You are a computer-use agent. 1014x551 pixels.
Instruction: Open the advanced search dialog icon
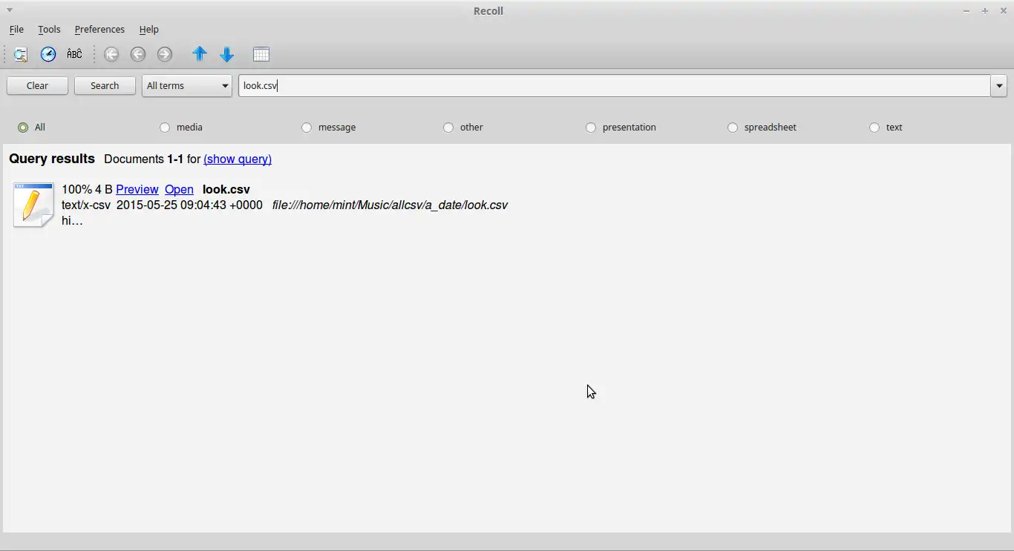pyautogui.click(x=21, y=54)
